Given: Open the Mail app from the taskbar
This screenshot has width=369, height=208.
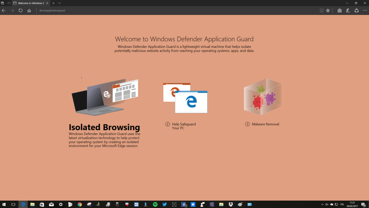Looking at the screenshot, I should pos(51,204).
